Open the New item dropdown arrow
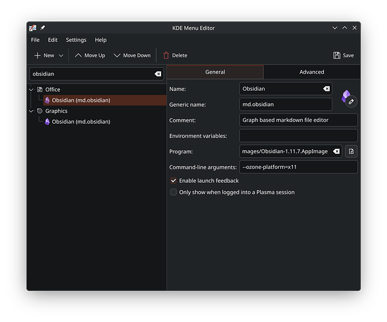 (61, 55)
